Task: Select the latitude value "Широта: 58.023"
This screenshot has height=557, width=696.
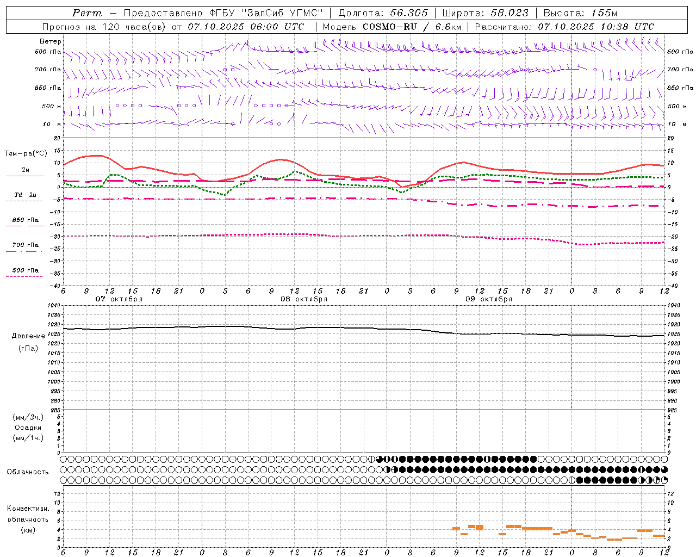Action: 486,13
